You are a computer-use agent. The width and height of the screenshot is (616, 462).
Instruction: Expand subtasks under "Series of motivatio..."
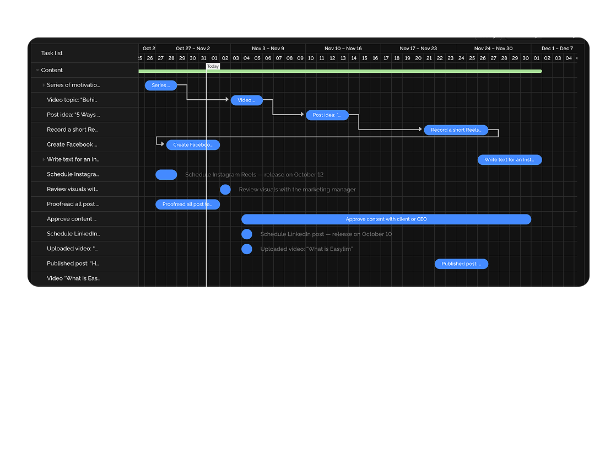click(x=44, y=85)
